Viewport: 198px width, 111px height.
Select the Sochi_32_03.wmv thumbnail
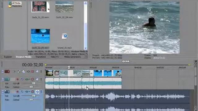coord(41,7)
